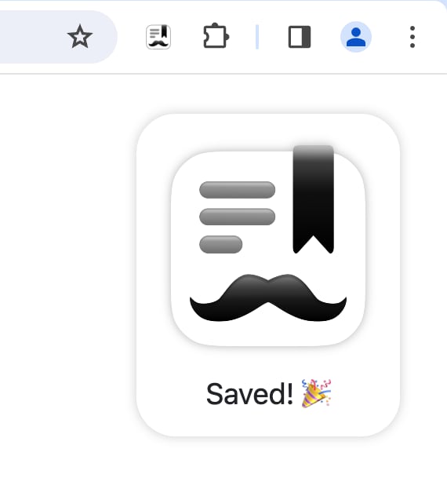Open the Chrome profile avatar menu

[356, 37]
